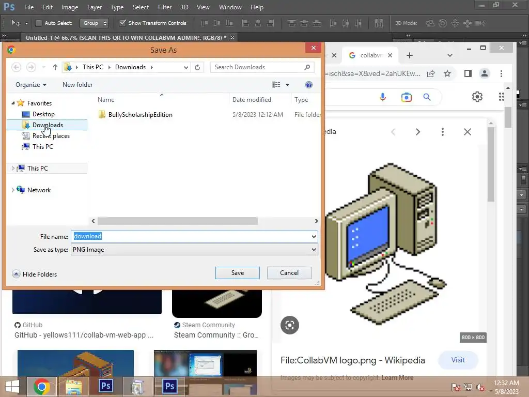
Task: Open the Edit menu
Action: click(x=47, y=7)
